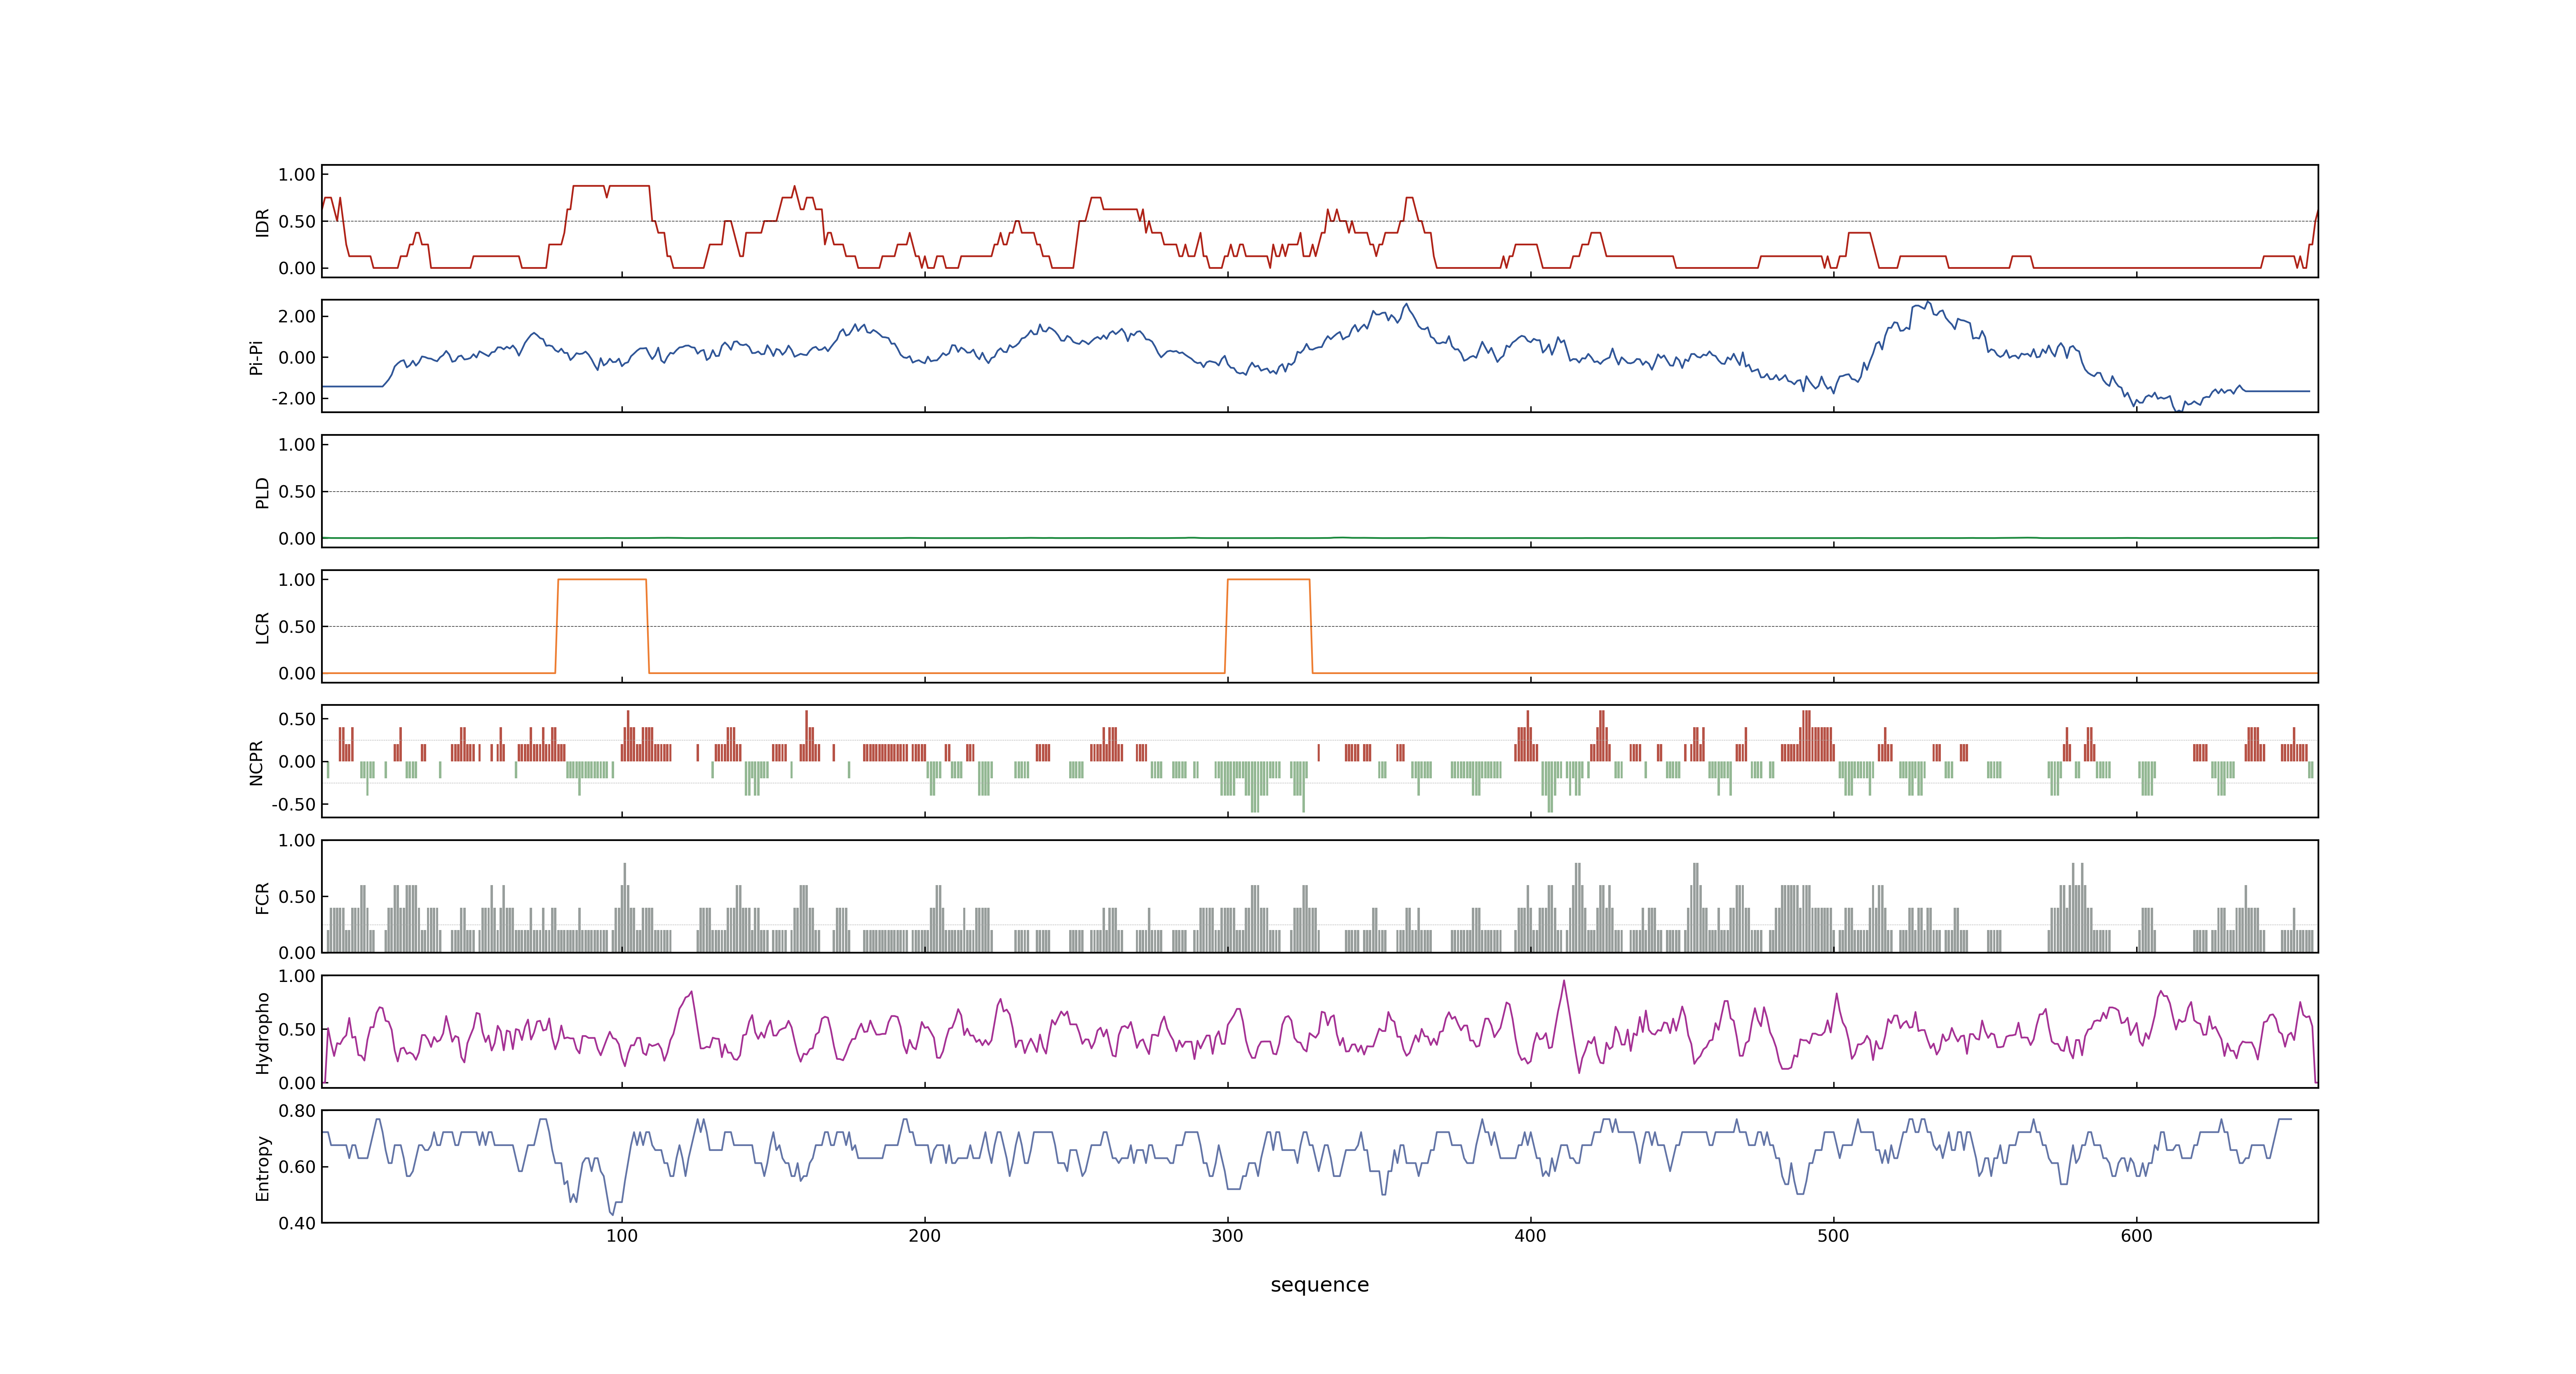Image resolution: width=2576 pixels, height=1374 pixels.
Task: Click the x-axis tick label 200
Action: point(925,1236)
